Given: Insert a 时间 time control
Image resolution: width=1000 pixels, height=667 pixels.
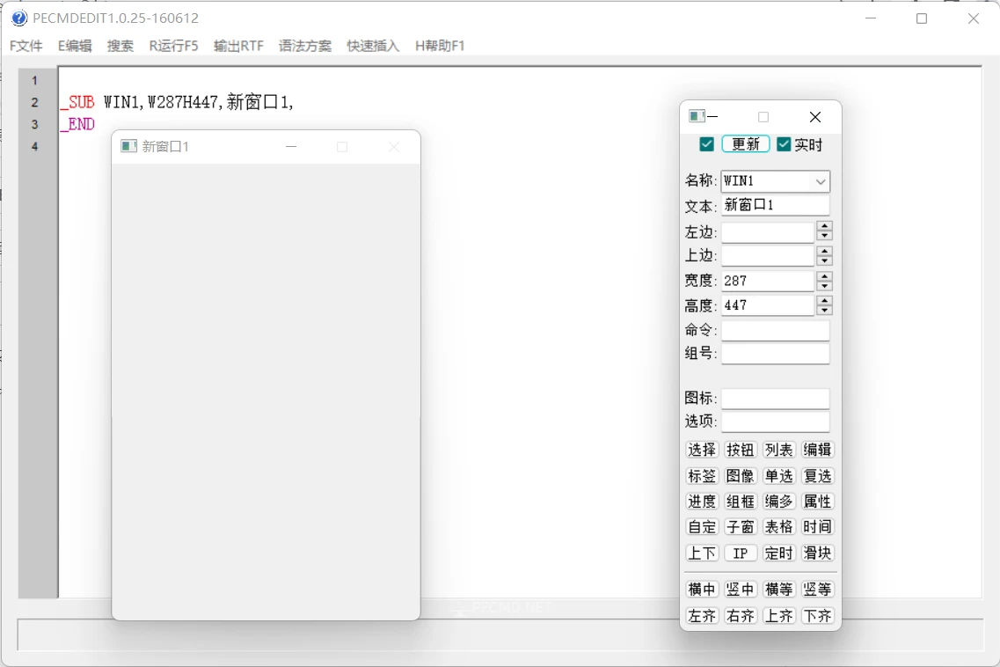Looking at the screenshot, I should [818, 527].
